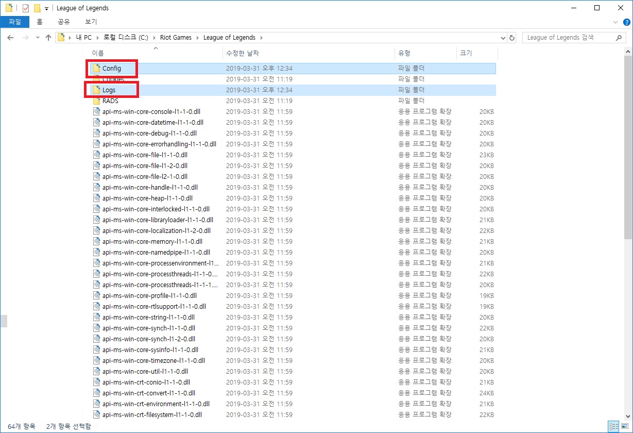
Task: Select api-ms-win-core-rtlsupport-l1-1-0.dll file name
Action: tap(153, 307)
